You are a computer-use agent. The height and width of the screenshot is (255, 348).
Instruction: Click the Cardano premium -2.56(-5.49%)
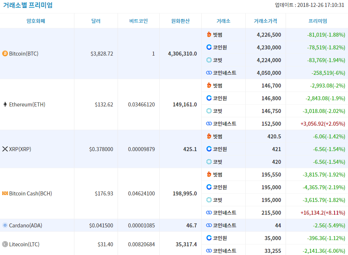pyautogui.click(x=329, y=226)
